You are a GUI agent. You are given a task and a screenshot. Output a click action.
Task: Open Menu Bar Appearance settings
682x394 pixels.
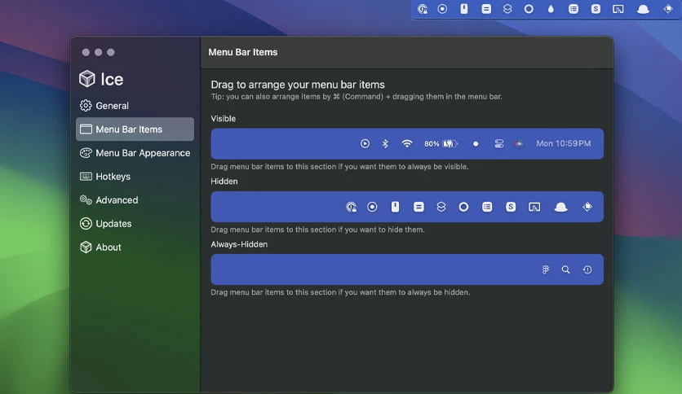tap(135, 153)
